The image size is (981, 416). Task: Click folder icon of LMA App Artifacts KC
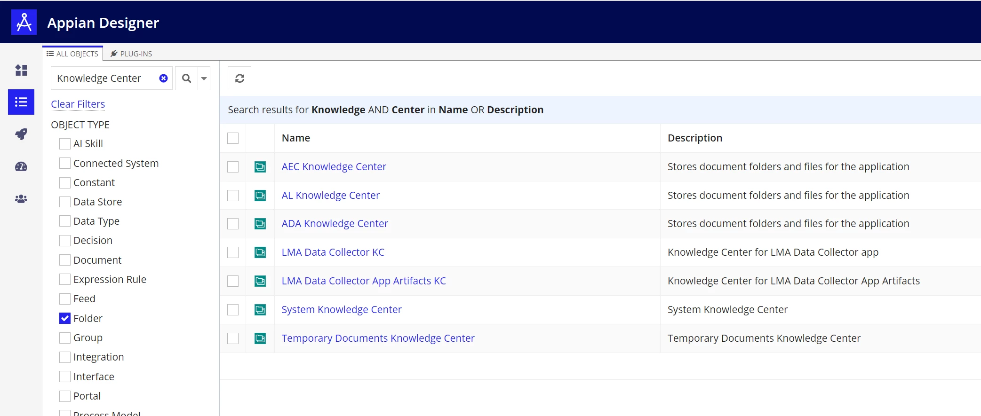click(x=260, y=281)
